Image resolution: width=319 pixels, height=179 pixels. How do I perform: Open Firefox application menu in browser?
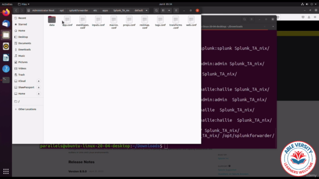315,17
